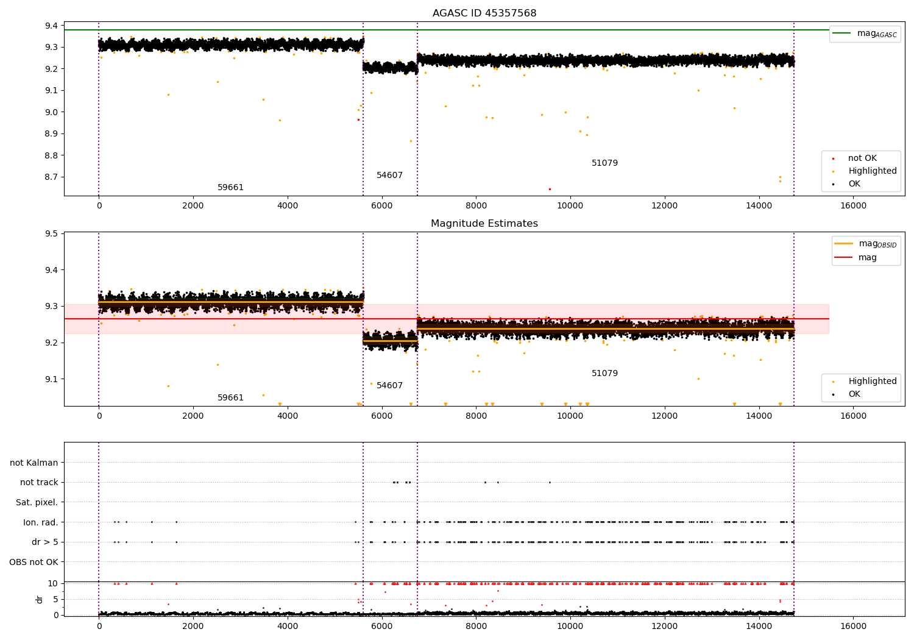Click the Magnitude Estimates subplot title
Screen dimensions: 914x640
coord(484,224)
